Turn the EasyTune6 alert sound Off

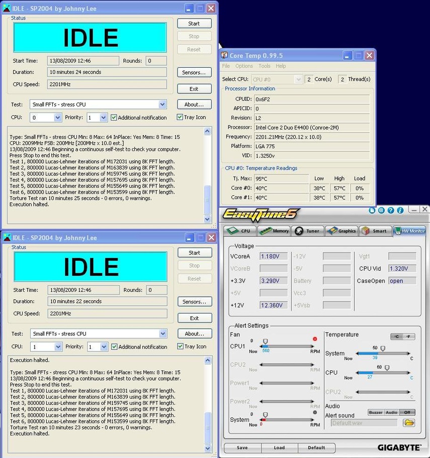(407, 412)
